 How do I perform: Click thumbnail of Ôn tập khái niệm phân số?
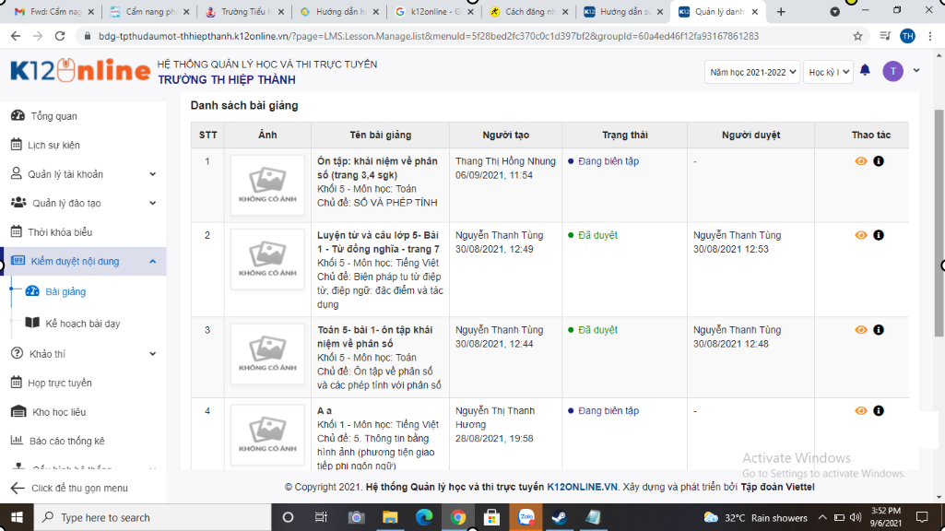click(x=267, y=185)
